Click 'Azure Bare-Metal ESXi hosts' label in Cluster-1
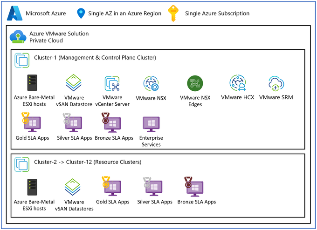Viewport: 317px width, 230px height. pyautogui.click(x=34, y=101)
